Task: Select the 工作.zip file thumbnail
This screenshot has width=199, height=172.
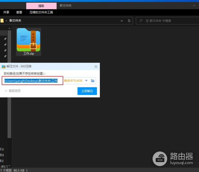Action: [x=29, y=42]
